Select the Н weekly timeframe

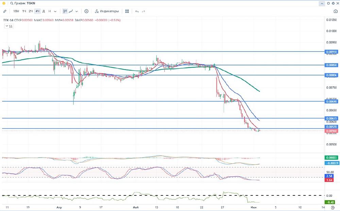49,11
